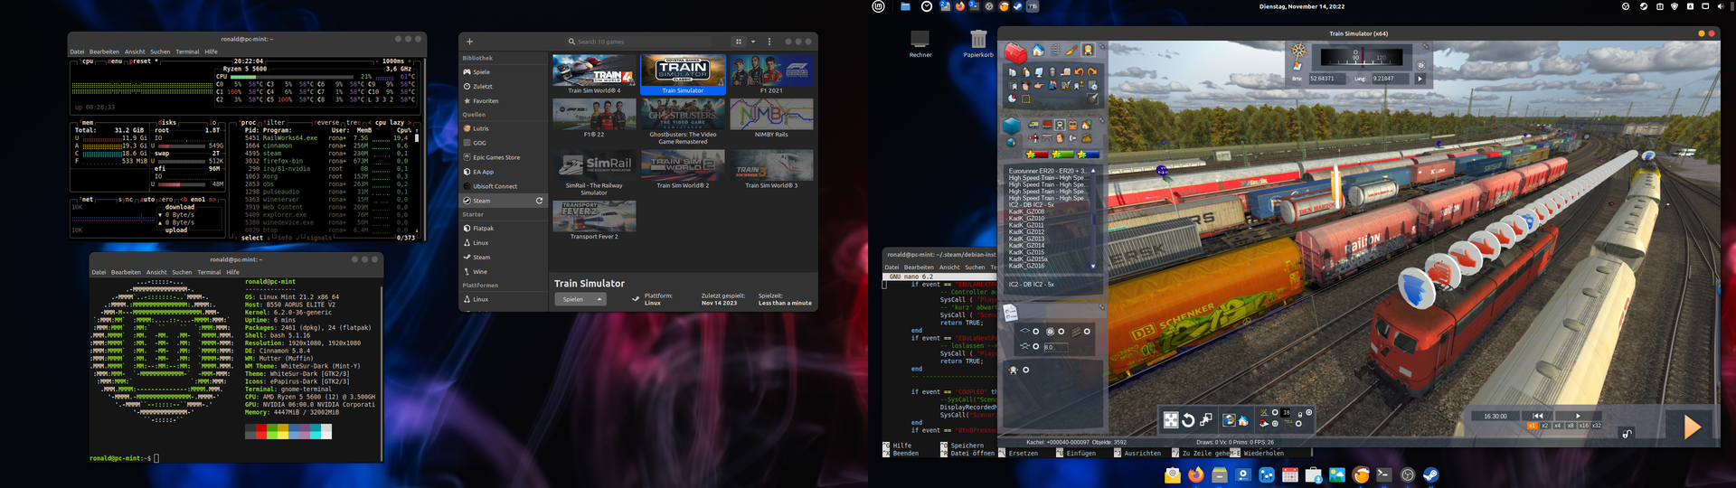The height and width of the screenshot is (488, 1736).
Task: Select the paintbrush tool in the editor
Action: [1071, 51]
